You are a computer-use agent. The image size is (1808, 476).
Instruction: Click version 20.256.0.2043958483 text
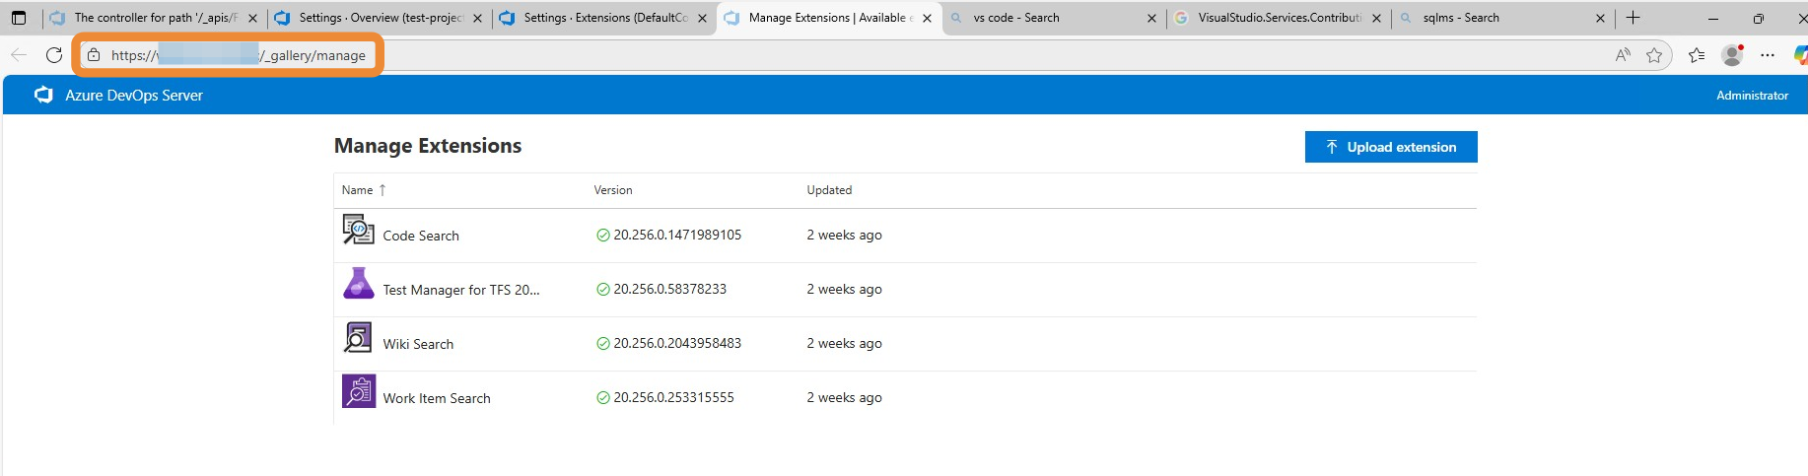point(677,344)
